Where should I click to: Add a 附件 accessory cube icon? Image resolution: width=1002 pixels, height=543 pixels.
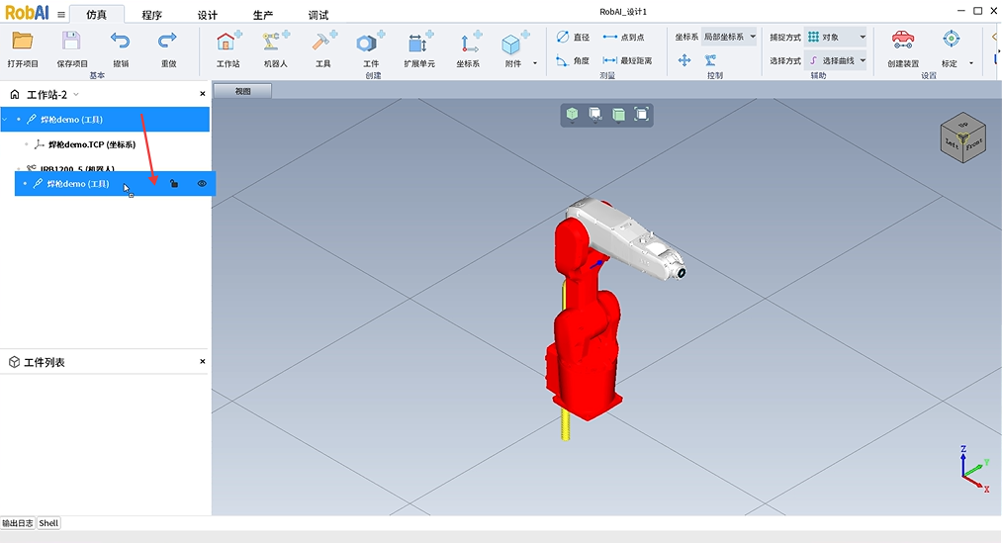(511, 43)
